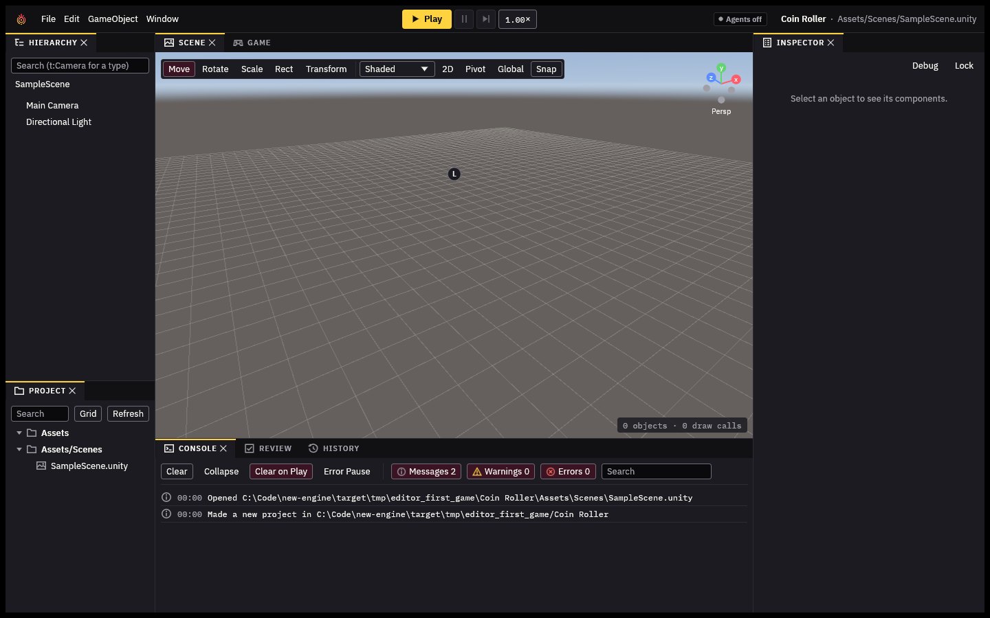Click the Assets/Scenes folder icon
Viewport: 990px width, 618px height.
click(32, 449)
